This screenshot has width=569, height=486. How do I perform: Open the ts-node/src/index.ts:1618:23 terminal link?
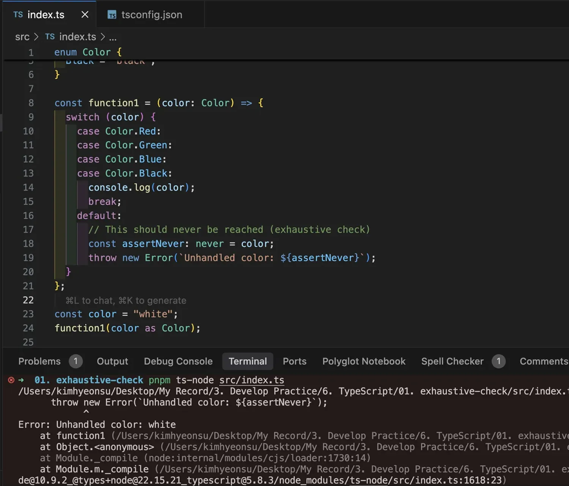click(426, 480)
